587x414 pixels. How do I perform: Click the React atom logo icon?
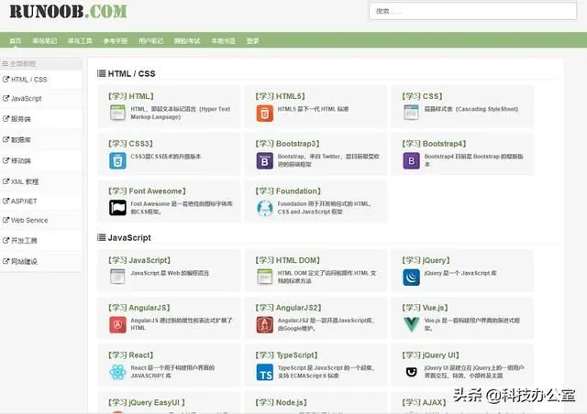coord(117,372)
